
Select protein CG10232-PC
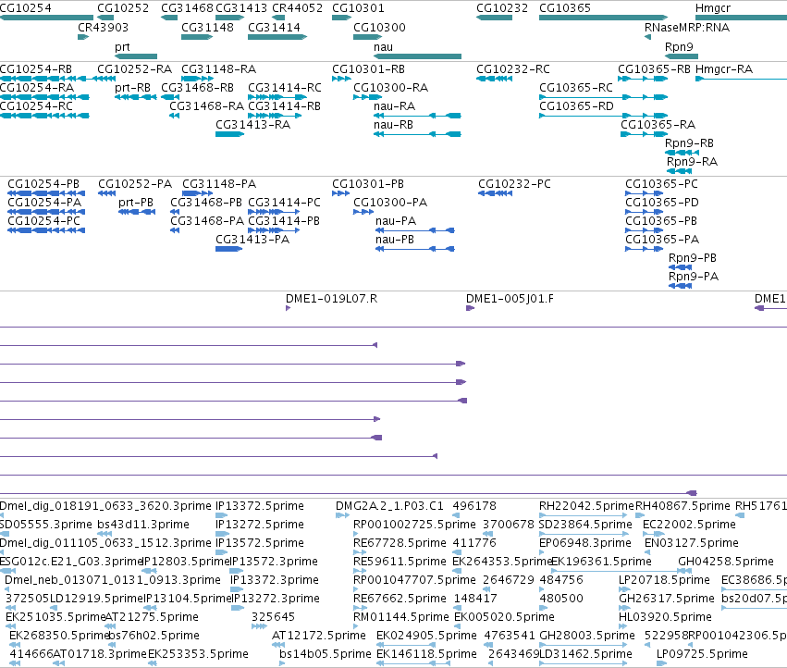point(514,184)
